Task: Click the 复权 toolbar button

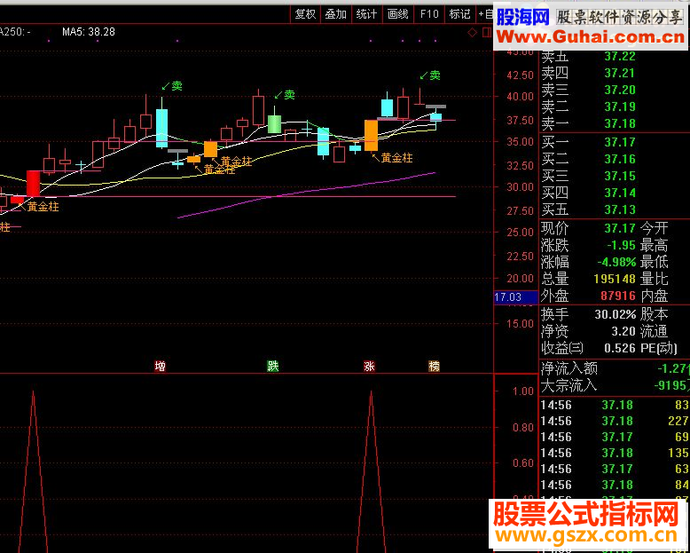Action: tap(305, 14)
